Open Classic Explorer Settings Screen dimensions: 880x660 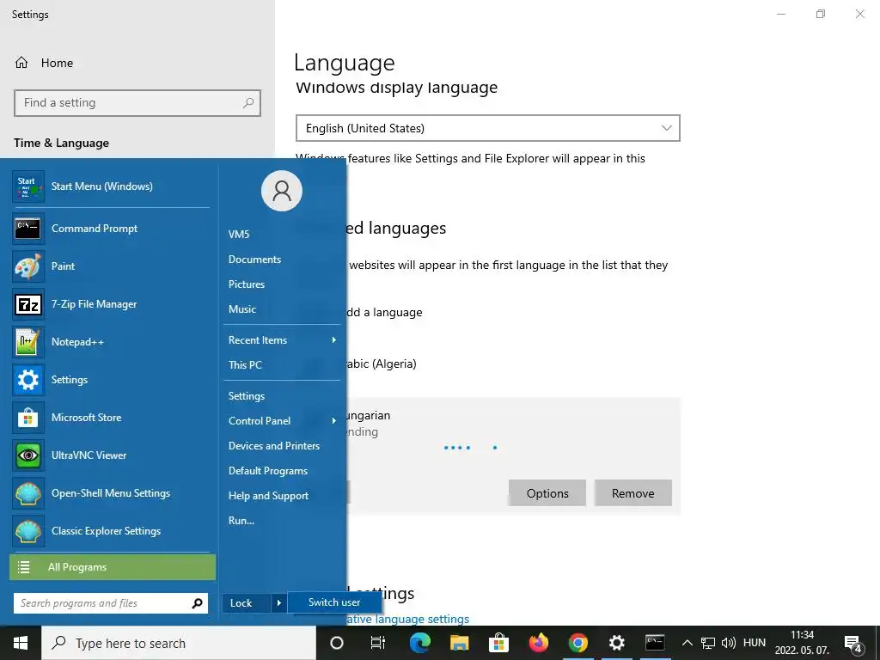click(111, 531)
